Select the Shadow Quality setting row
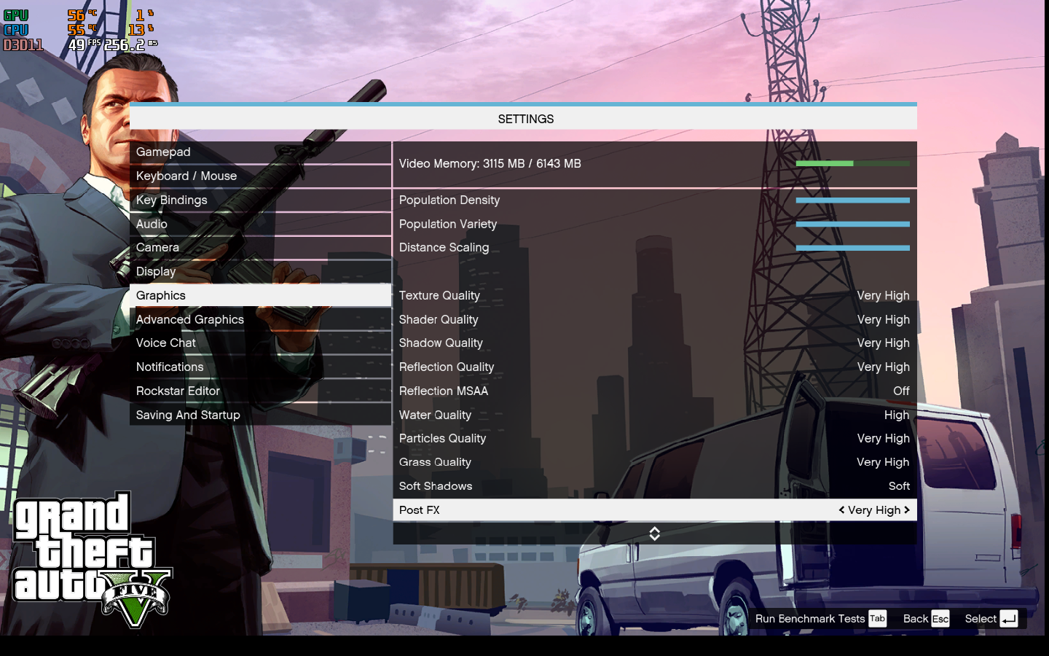1049x656 pixels. (x=655, y=343)
